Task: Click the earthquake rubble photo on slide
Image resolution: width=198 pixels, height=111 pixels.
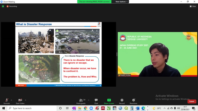Action: 36,41
